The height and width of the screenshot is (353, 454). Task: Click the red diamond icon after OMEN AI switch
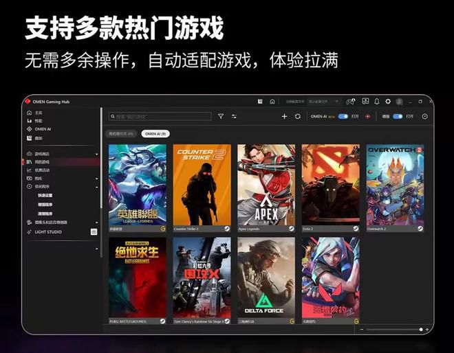[x=368, y=117]
